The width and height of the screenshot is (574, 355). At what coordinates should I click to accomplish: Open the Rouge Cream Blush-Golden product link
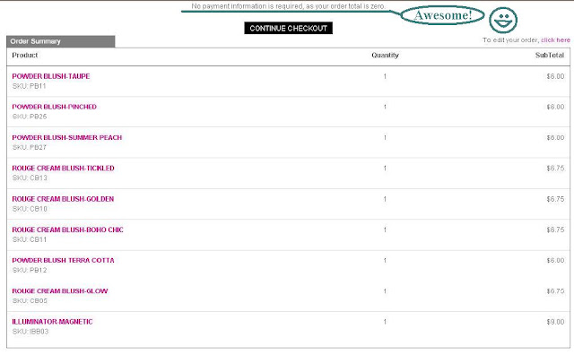pyautogui.click(x=63, y=199)
